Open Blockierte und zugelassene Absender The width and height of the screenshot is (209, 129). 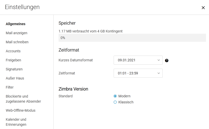click(x=23, y=99)
